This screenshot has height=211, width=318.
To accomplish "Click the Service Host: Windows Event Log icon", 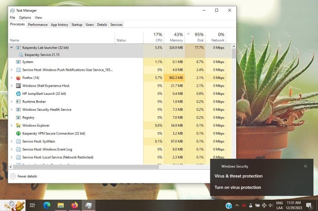I will (18, 149).
